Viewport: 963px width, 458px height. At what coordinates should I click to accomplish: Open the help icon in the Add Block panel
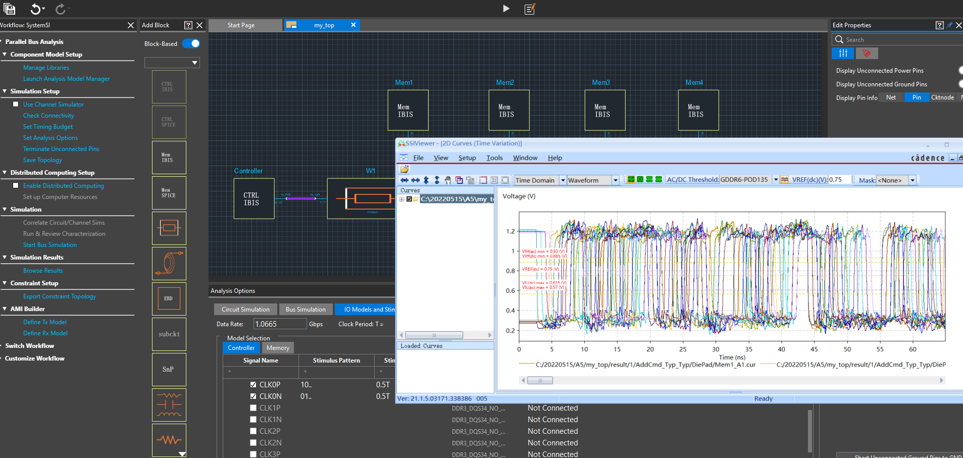pos(188,25)
